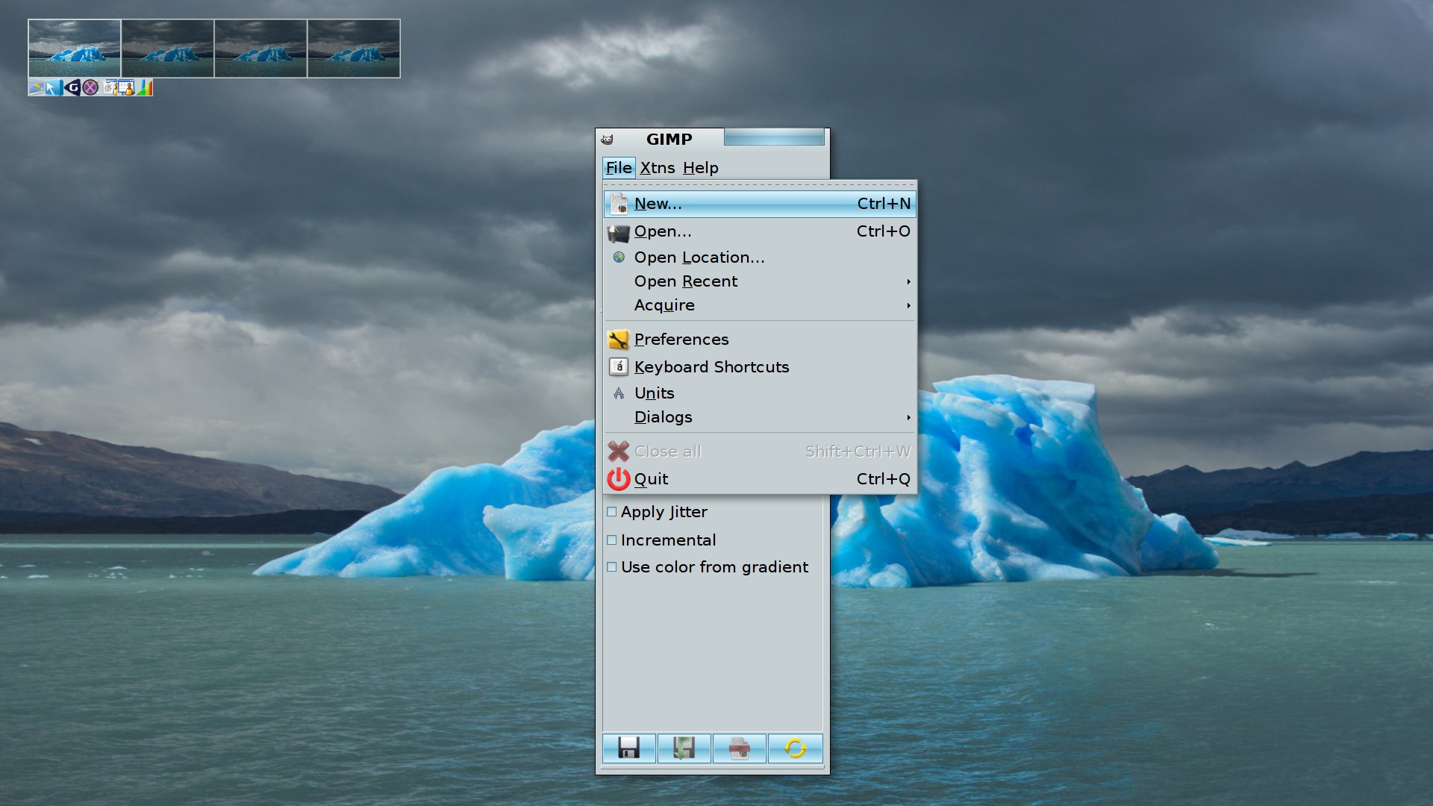Click the Dialogs label
Viewport: 1433px width, 806px height.
(x=664, y=417)
